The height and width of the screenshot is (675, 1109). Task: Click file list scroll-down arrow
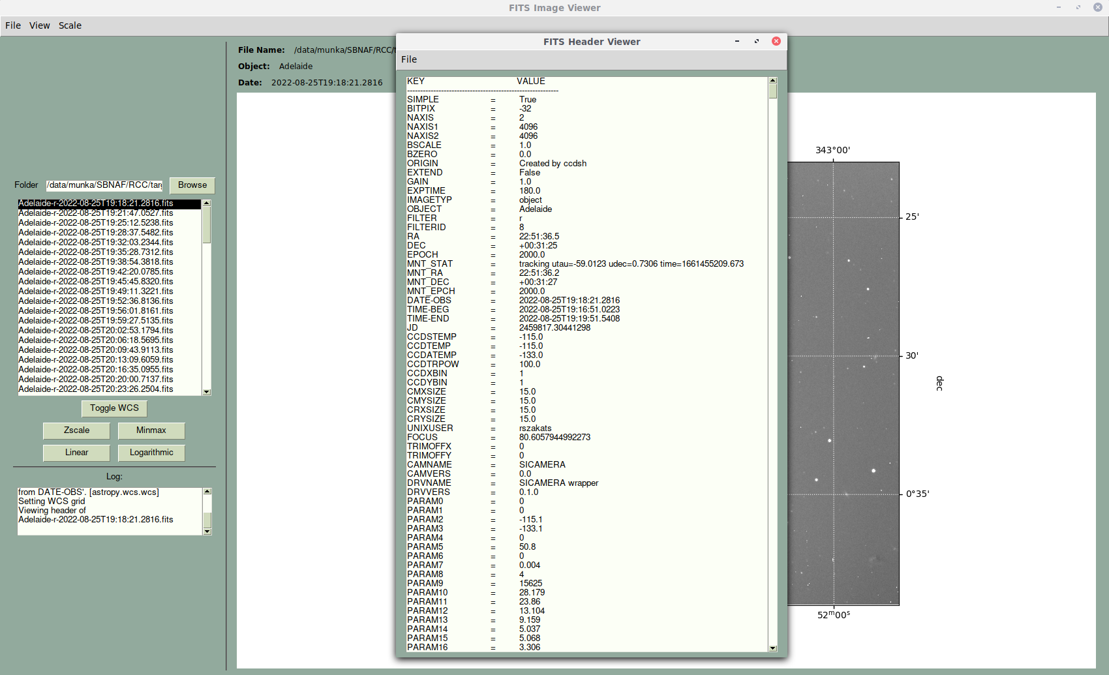207,392
